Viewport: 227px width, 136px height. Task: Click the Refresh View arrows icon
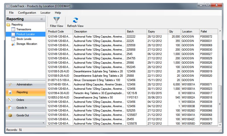75,20
